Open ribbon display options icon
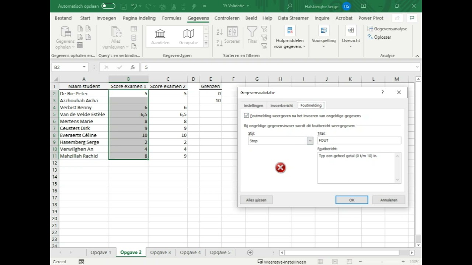This screenshot has height=265, width=472. click(364, 6)
